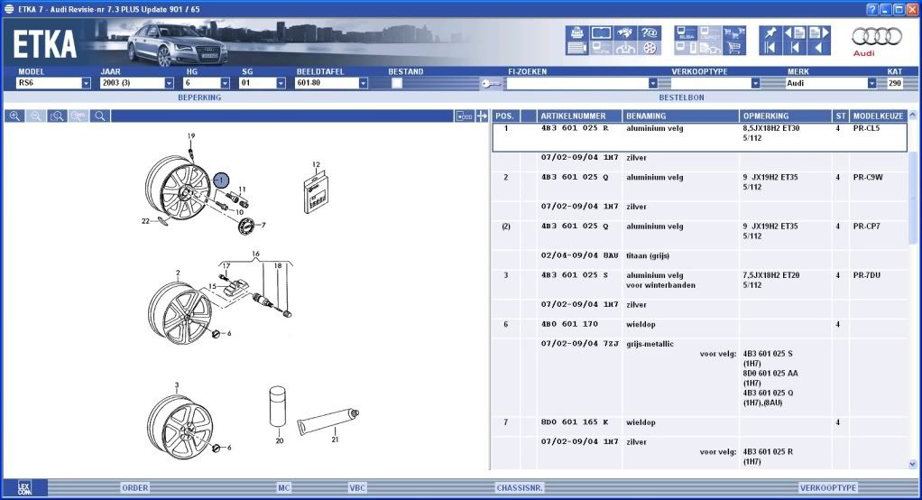Screen dimensions: 922x500
Task: Click the film reel icon
Action: point(650,48)
